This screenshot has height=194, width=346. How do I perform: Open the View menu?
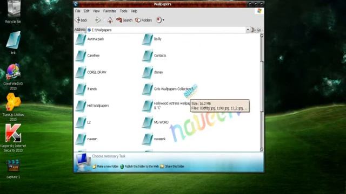96,11
